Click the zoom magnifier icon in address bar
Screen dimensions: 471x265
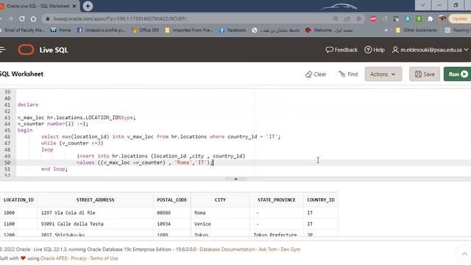336,18
